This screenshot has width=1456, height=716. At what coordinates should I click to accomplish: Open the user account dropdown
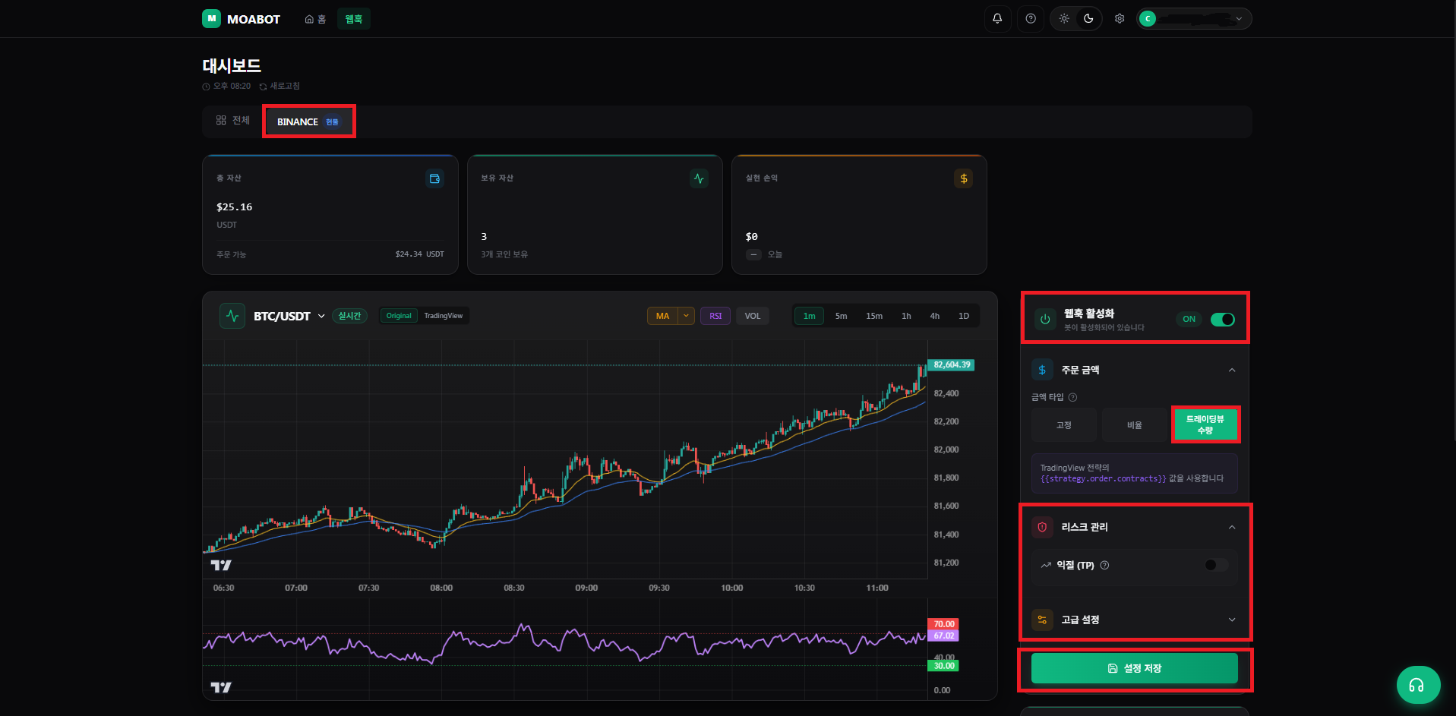pyautogui.click(x=1194, y=19)
